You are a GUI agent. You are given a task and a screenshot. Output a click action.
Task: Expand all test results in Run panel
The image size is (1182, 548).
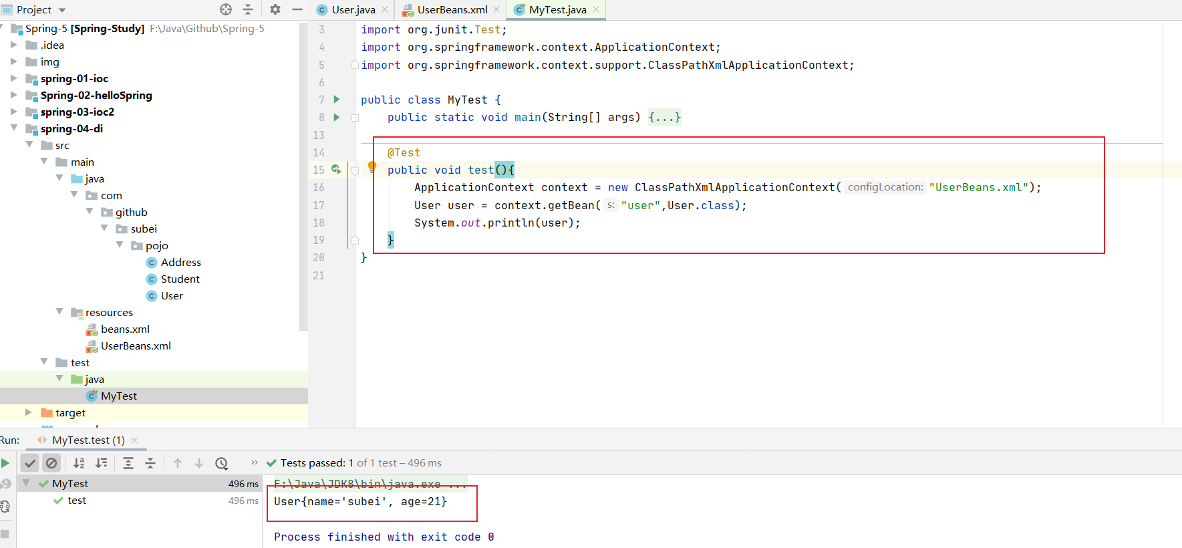[128, 462]
